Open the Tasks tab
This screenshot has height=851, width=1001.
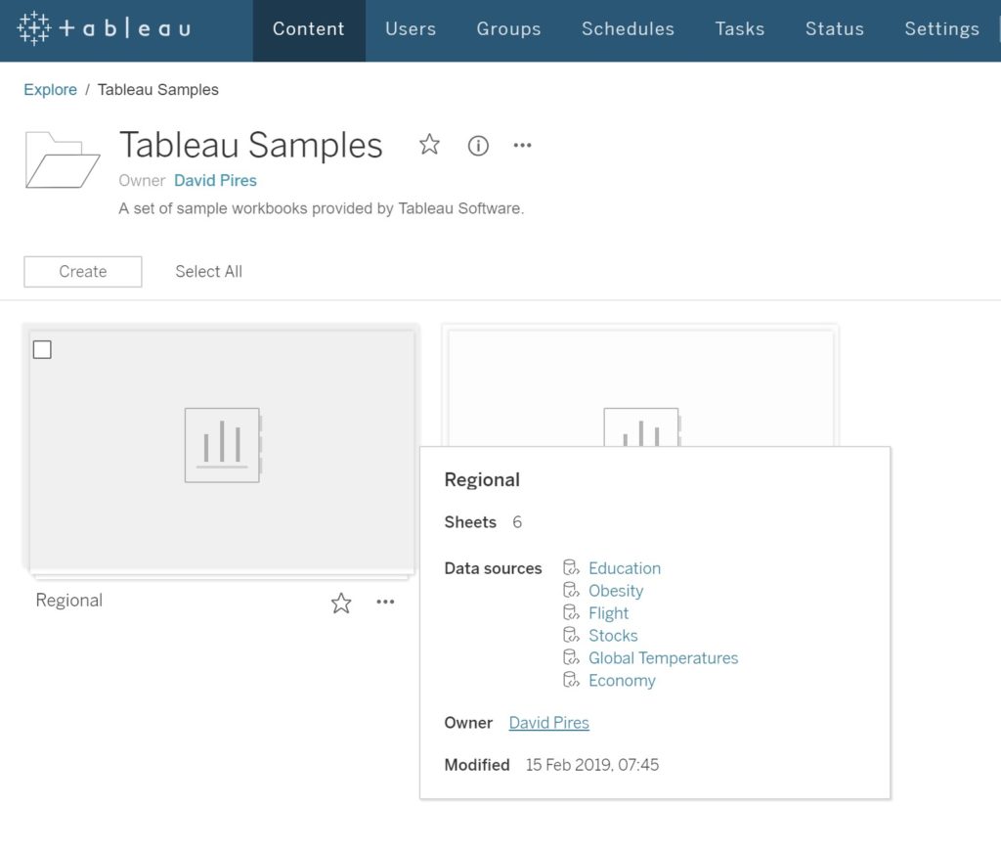(740, 29)
